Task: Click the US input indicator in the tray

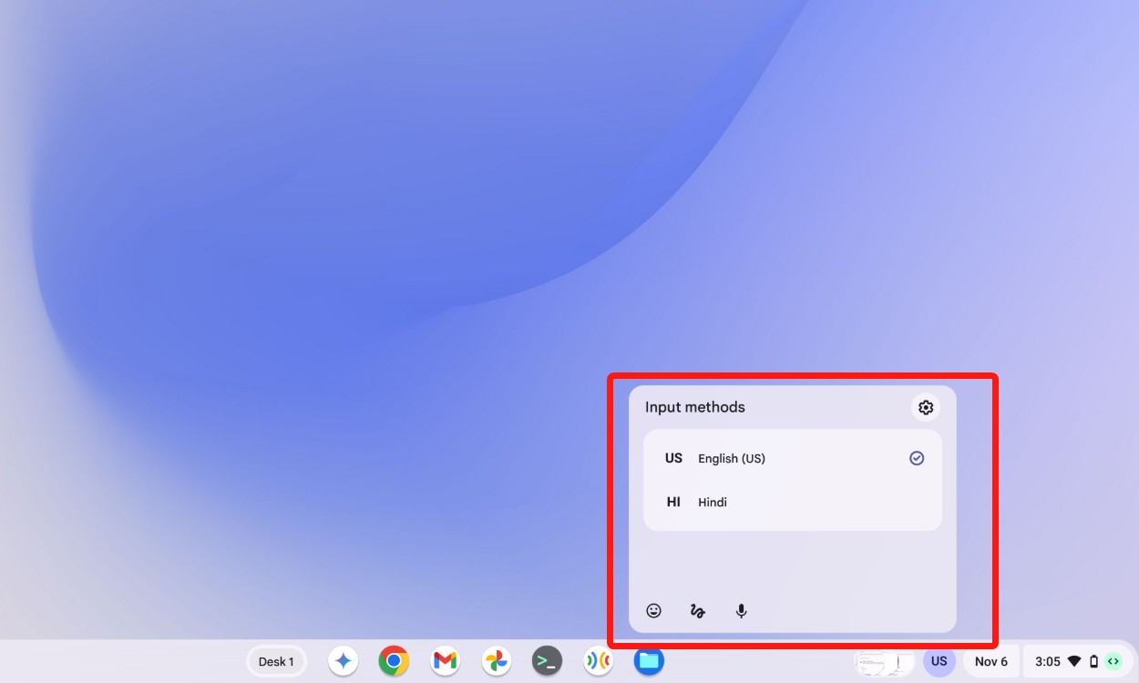Action: tap(939, 661)
